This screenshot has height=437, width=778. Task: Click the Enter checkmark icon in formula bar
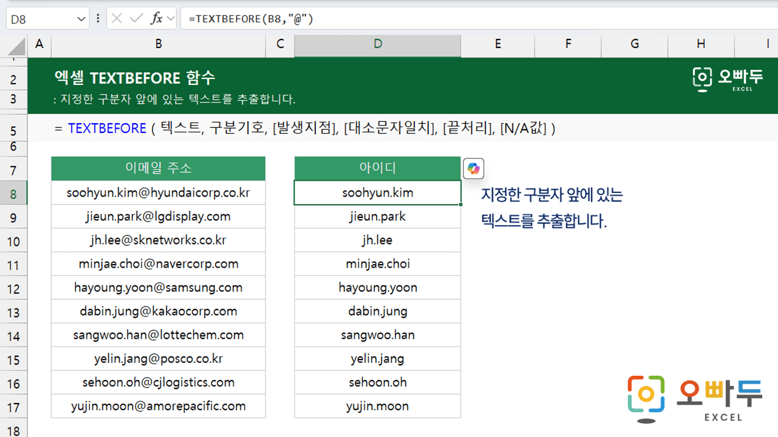(x=137, y=19)
